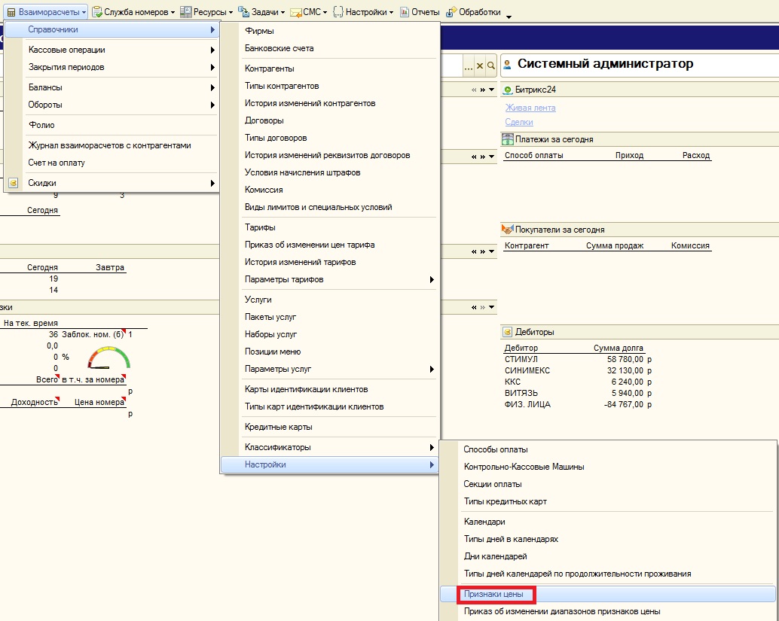Select Счет на оплату menu entry

(x=112, y=163)
